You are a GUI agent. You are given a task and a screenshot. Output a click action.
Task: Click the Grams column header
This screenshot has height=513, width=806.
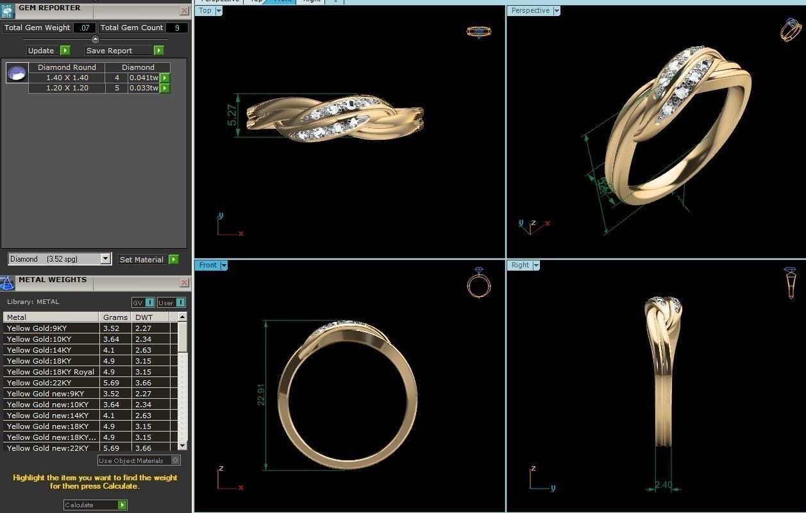[116, 317]
